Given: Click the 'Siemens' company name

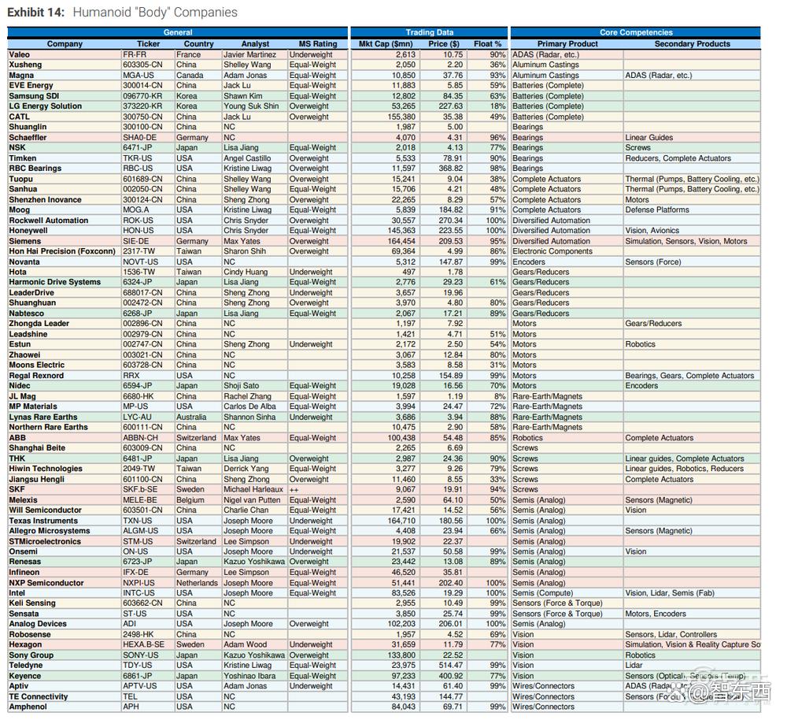Looking at the screenshot, I should click(x=24, y=241).
